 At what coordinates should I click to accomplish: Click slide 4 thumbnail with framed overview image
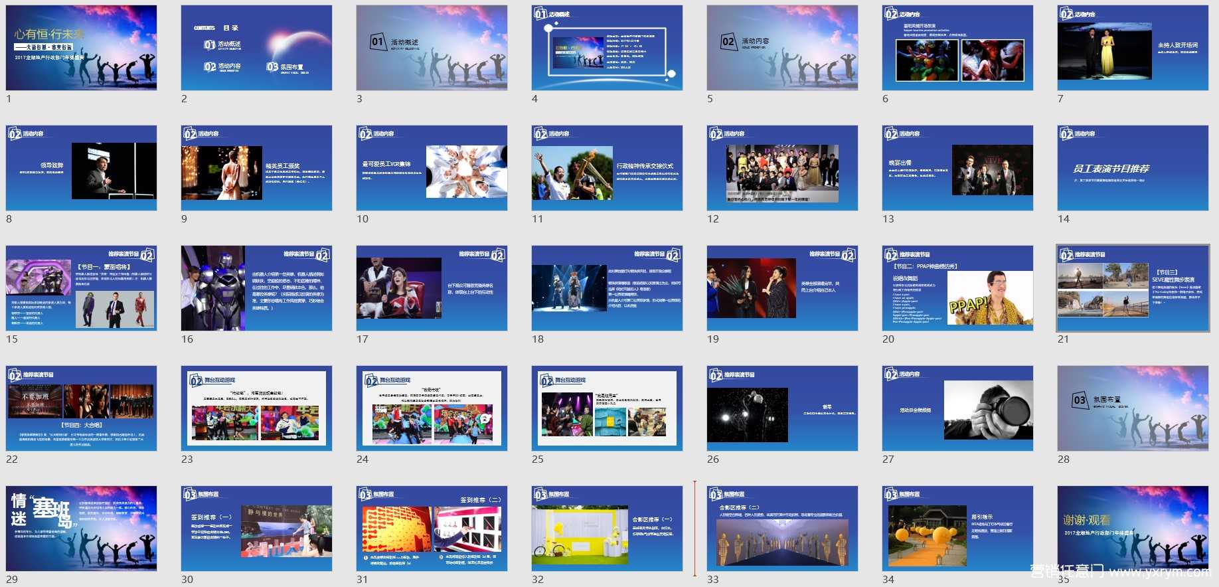click(x=608, y=48)
